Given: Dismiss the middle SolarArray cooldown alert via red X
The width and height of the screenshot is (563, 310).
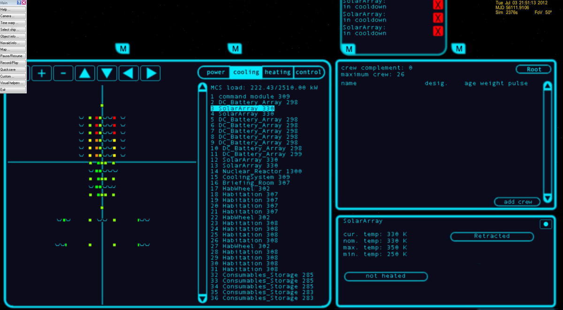Looking at the screenshot, I should point(438,18).
